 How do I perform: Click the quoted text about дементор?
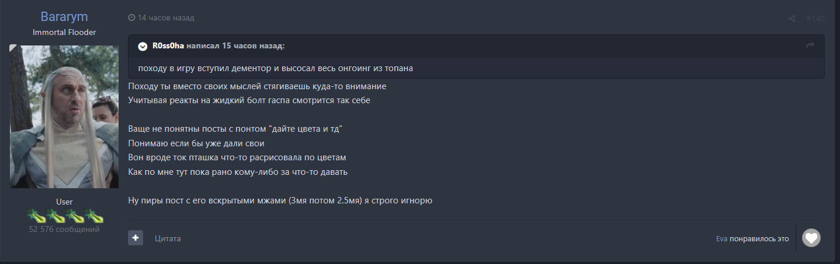pos(275,68)
